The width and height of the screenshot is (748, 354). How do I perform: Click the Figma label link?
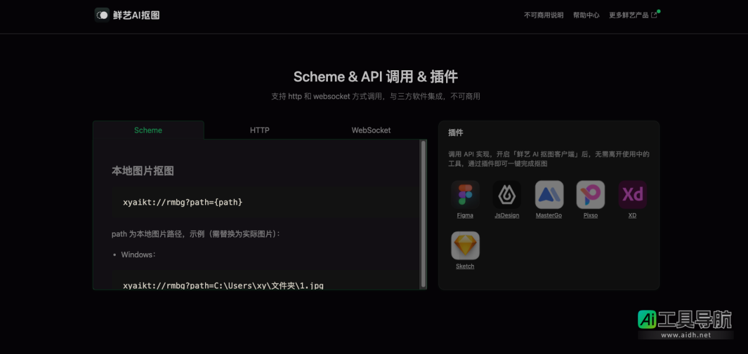(465, 215)
